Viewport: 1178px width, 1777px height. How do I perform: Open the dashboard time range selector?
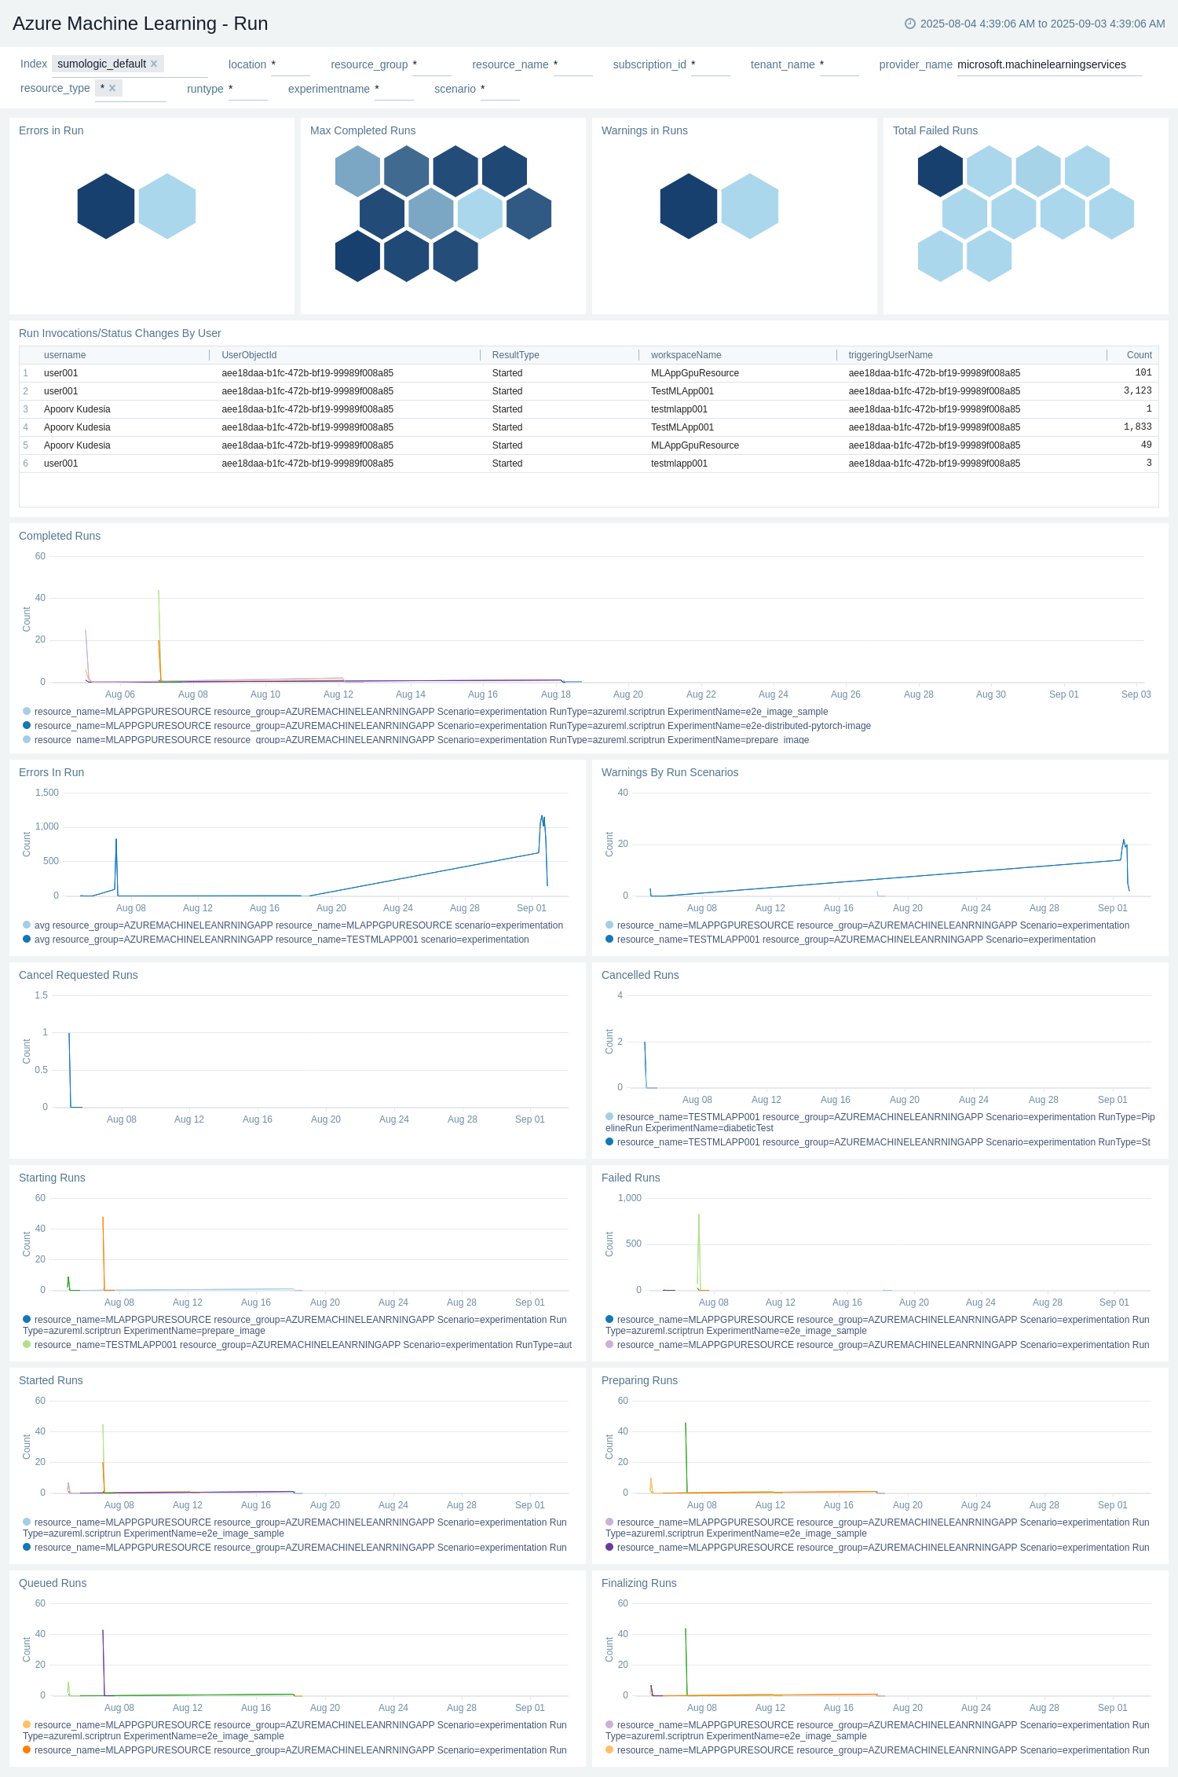(x=1035, y=24)
